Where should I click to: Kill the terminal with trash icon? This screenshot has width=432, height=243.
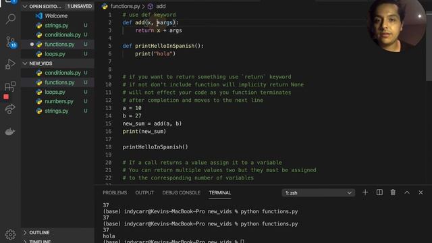tap(393, 192)
